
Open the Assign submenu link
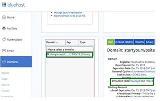[5, 79]
